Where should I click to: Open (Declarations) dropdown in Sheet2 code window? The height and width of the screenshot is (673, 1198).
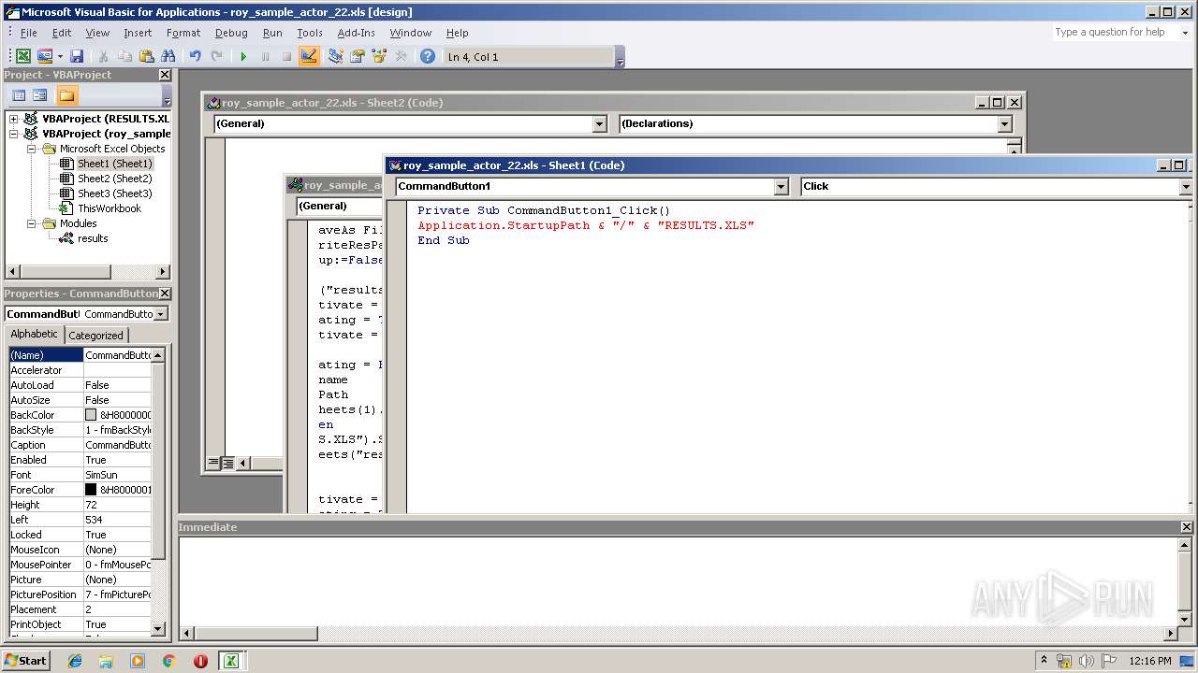click(x=1004, y=123)
